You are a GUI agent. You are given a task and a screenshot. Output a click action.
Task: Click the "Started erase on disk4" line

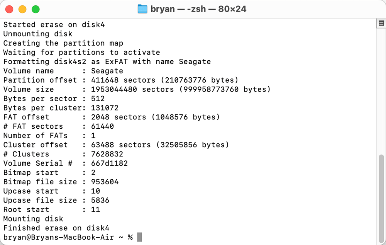point(54,25)
